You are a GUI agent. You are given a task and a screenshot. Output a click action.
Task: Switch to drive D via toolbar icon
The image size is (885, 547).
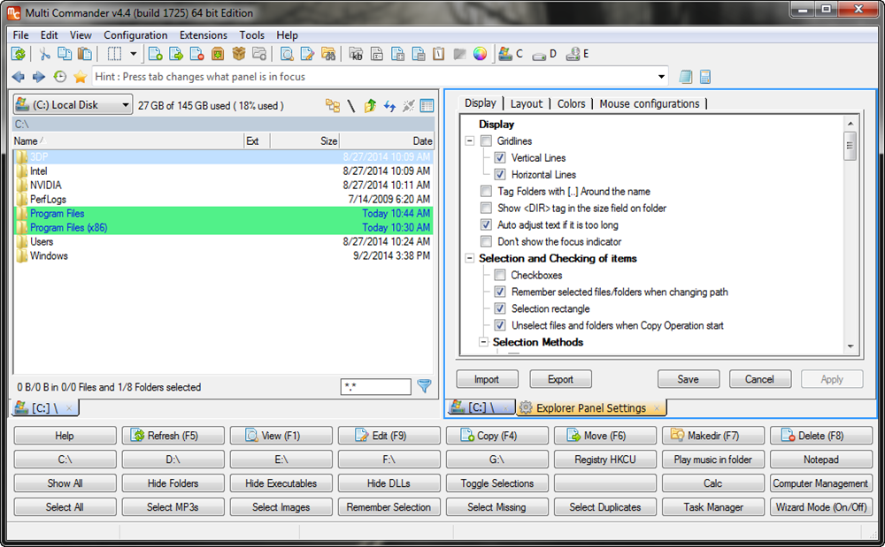click(x=544, y=54)
